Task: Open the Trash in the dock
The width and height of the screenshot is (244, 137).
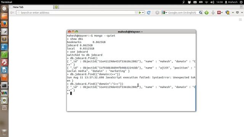Action: tap(4, 132)
